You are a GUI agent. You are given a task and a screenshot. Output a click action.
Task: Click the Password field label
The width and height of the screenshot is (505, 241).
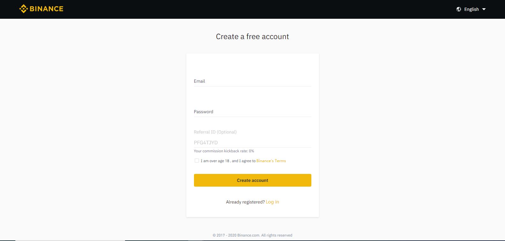tap(204, 112)
